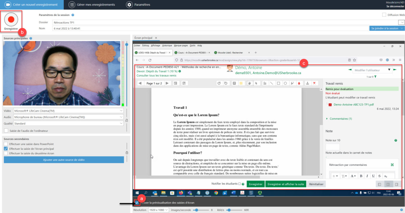
Task: Open the Paramètres gear icon
Action: click(129, 5)
